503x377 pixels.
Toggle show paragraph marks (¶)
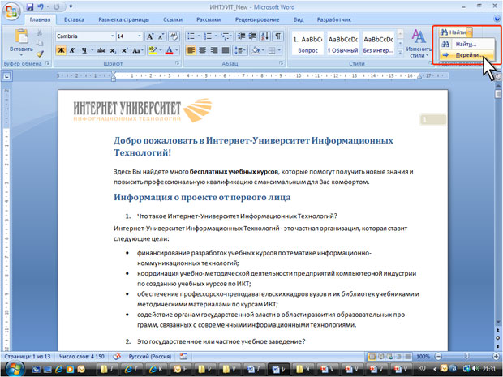[278, 36]
